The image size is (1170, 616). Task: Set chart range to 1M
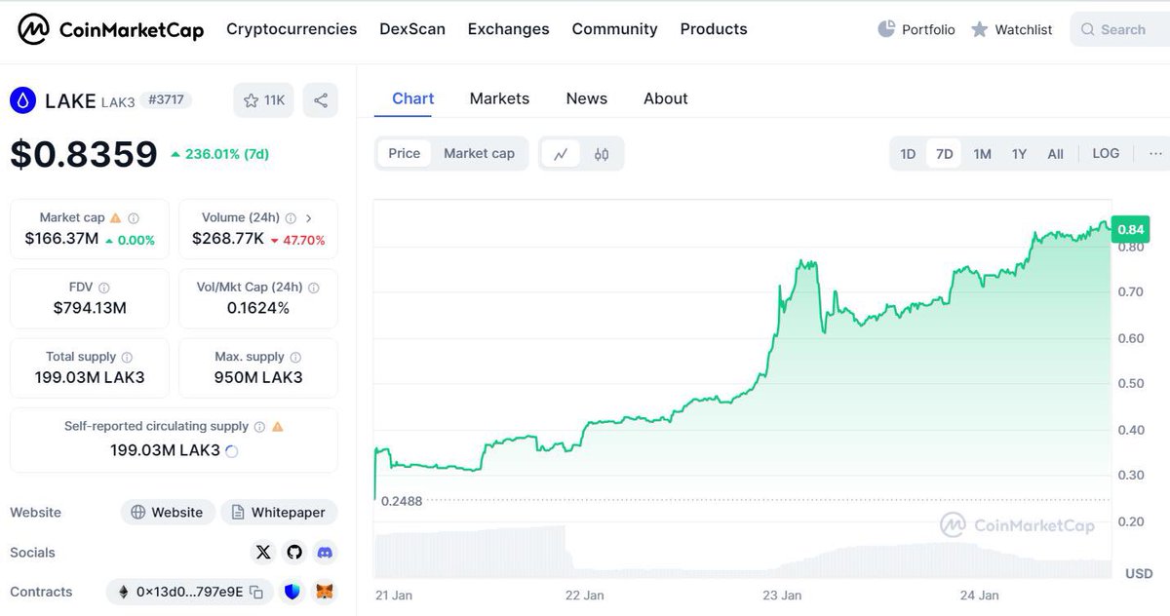coord(982,154)
